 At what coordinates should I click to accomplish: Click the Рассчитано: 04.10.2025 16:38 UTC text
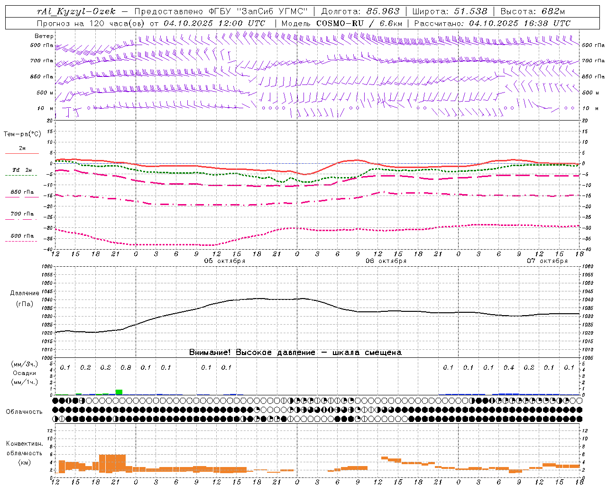click(492, 23)
